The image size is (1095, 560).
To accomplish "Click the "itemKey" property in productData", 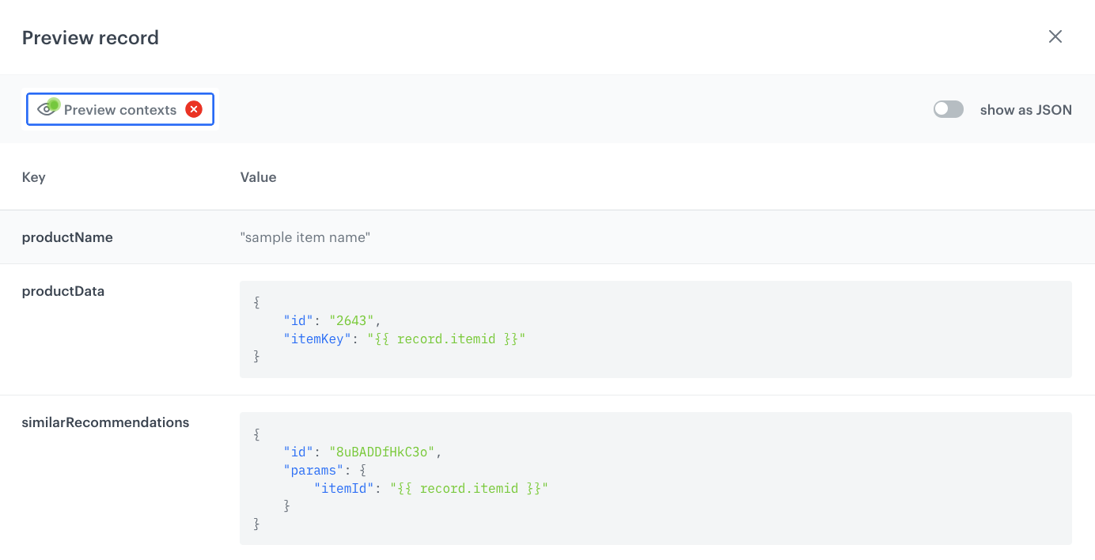I will 318,339.
